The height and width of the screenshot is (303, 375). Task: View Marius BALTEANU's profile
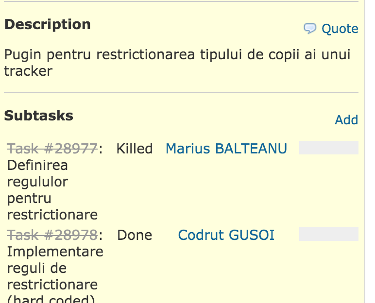tap(226, 149)
